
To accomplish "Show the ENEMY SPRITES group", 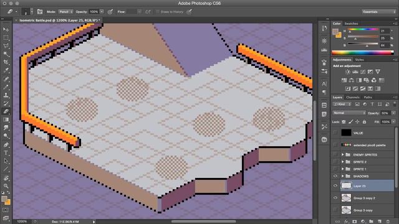I will coord(335,155).
